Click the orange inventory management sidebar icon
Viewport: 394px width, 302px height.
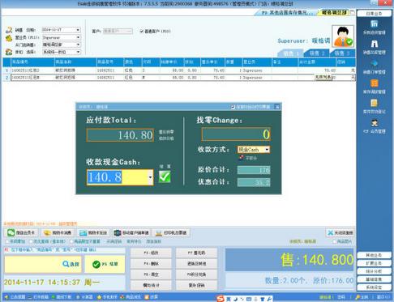pyautogui.click(x=375, y=83)
